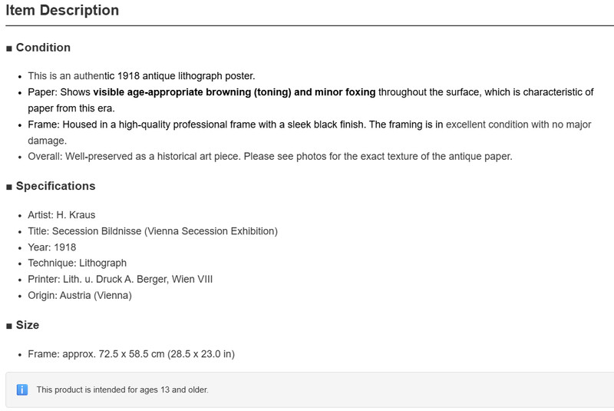Click the Artist: H. Kraus line
The width and height of the screenshot is (614, 411).
[x=61, y=215]
